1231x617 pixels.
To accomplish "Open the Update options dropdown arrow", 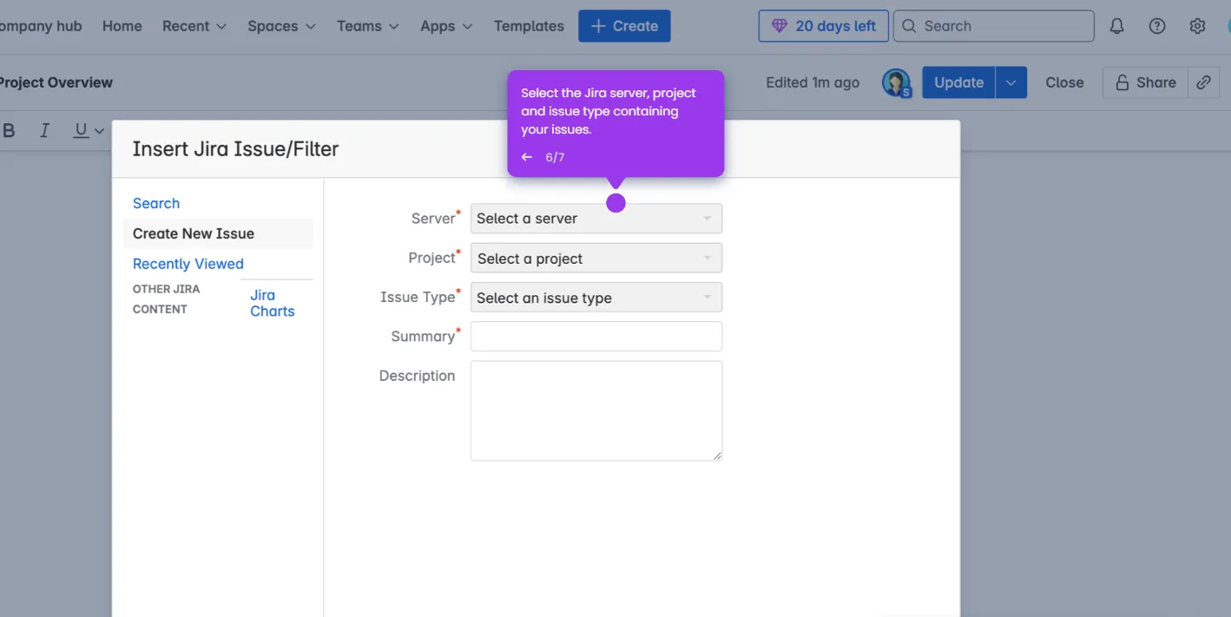I will tap(1011, 82).
